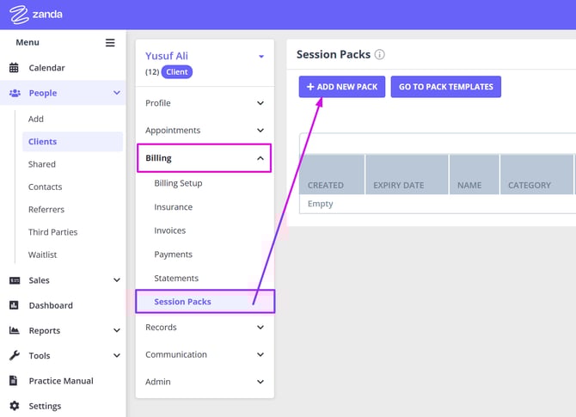This screenshot has width=576, height=417.
Task: Click Go To Pack Templates button
Action: pyautogui.click(x=445, y=87)
